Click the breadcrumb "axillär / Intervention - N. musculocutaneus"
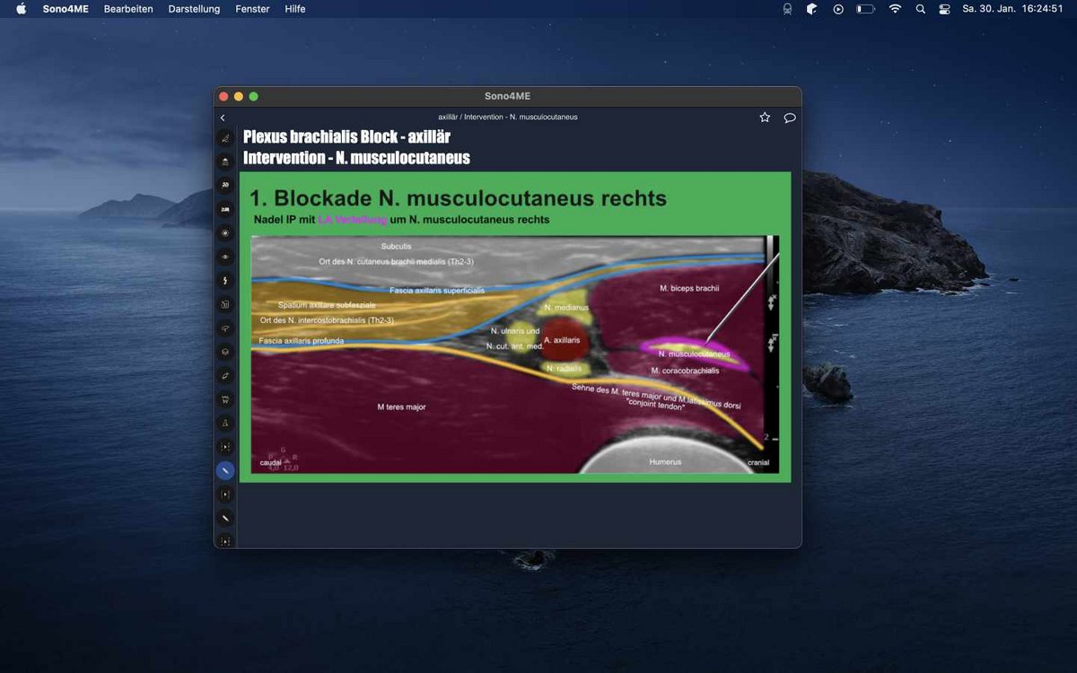1077x673 pixels. point(507,118)
